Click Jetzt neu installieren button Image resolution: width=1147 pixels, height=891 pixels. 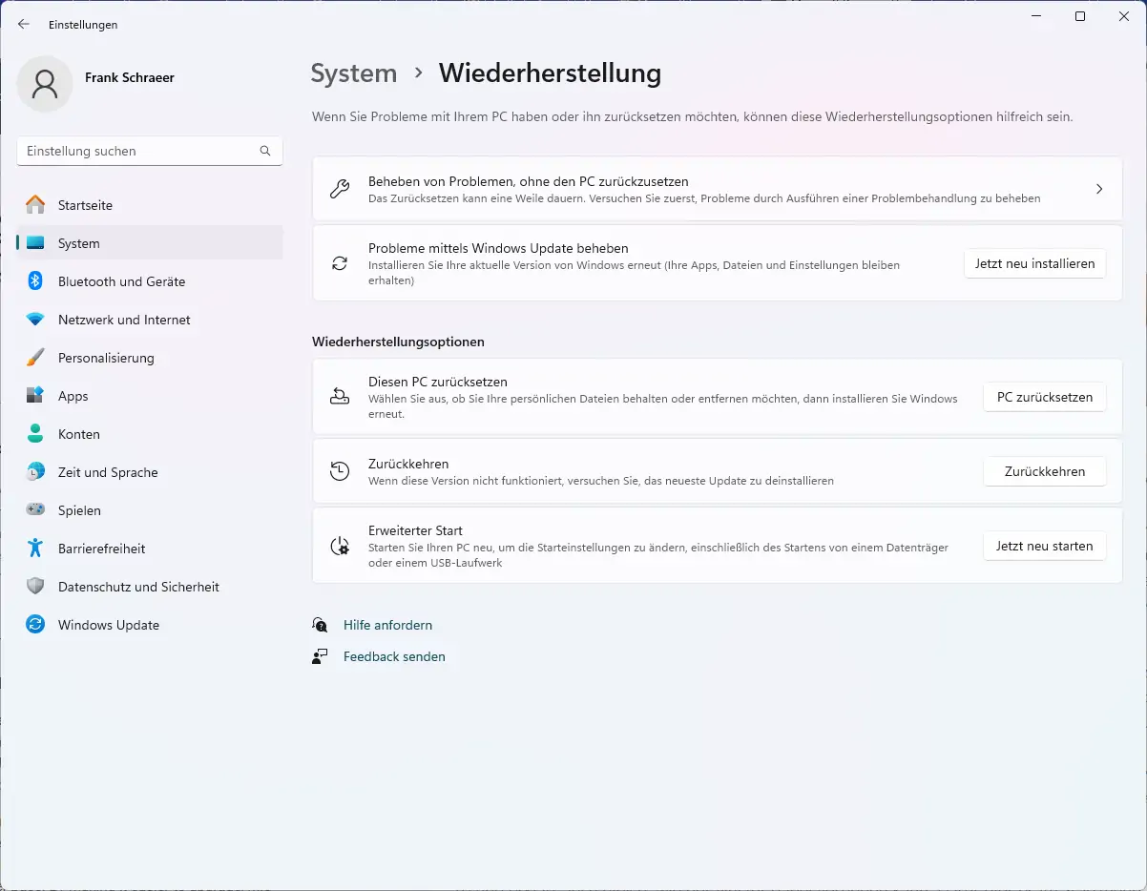tap(1034, 263)
